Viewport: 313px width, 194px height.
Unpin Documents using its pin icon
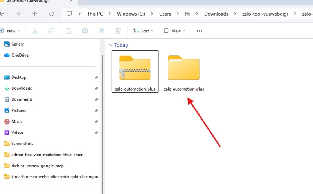pos(96,100)
